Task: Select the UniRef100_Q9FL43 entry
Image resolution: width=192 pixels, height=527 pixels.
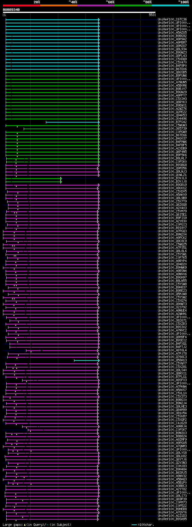Action: pos(172,56)
